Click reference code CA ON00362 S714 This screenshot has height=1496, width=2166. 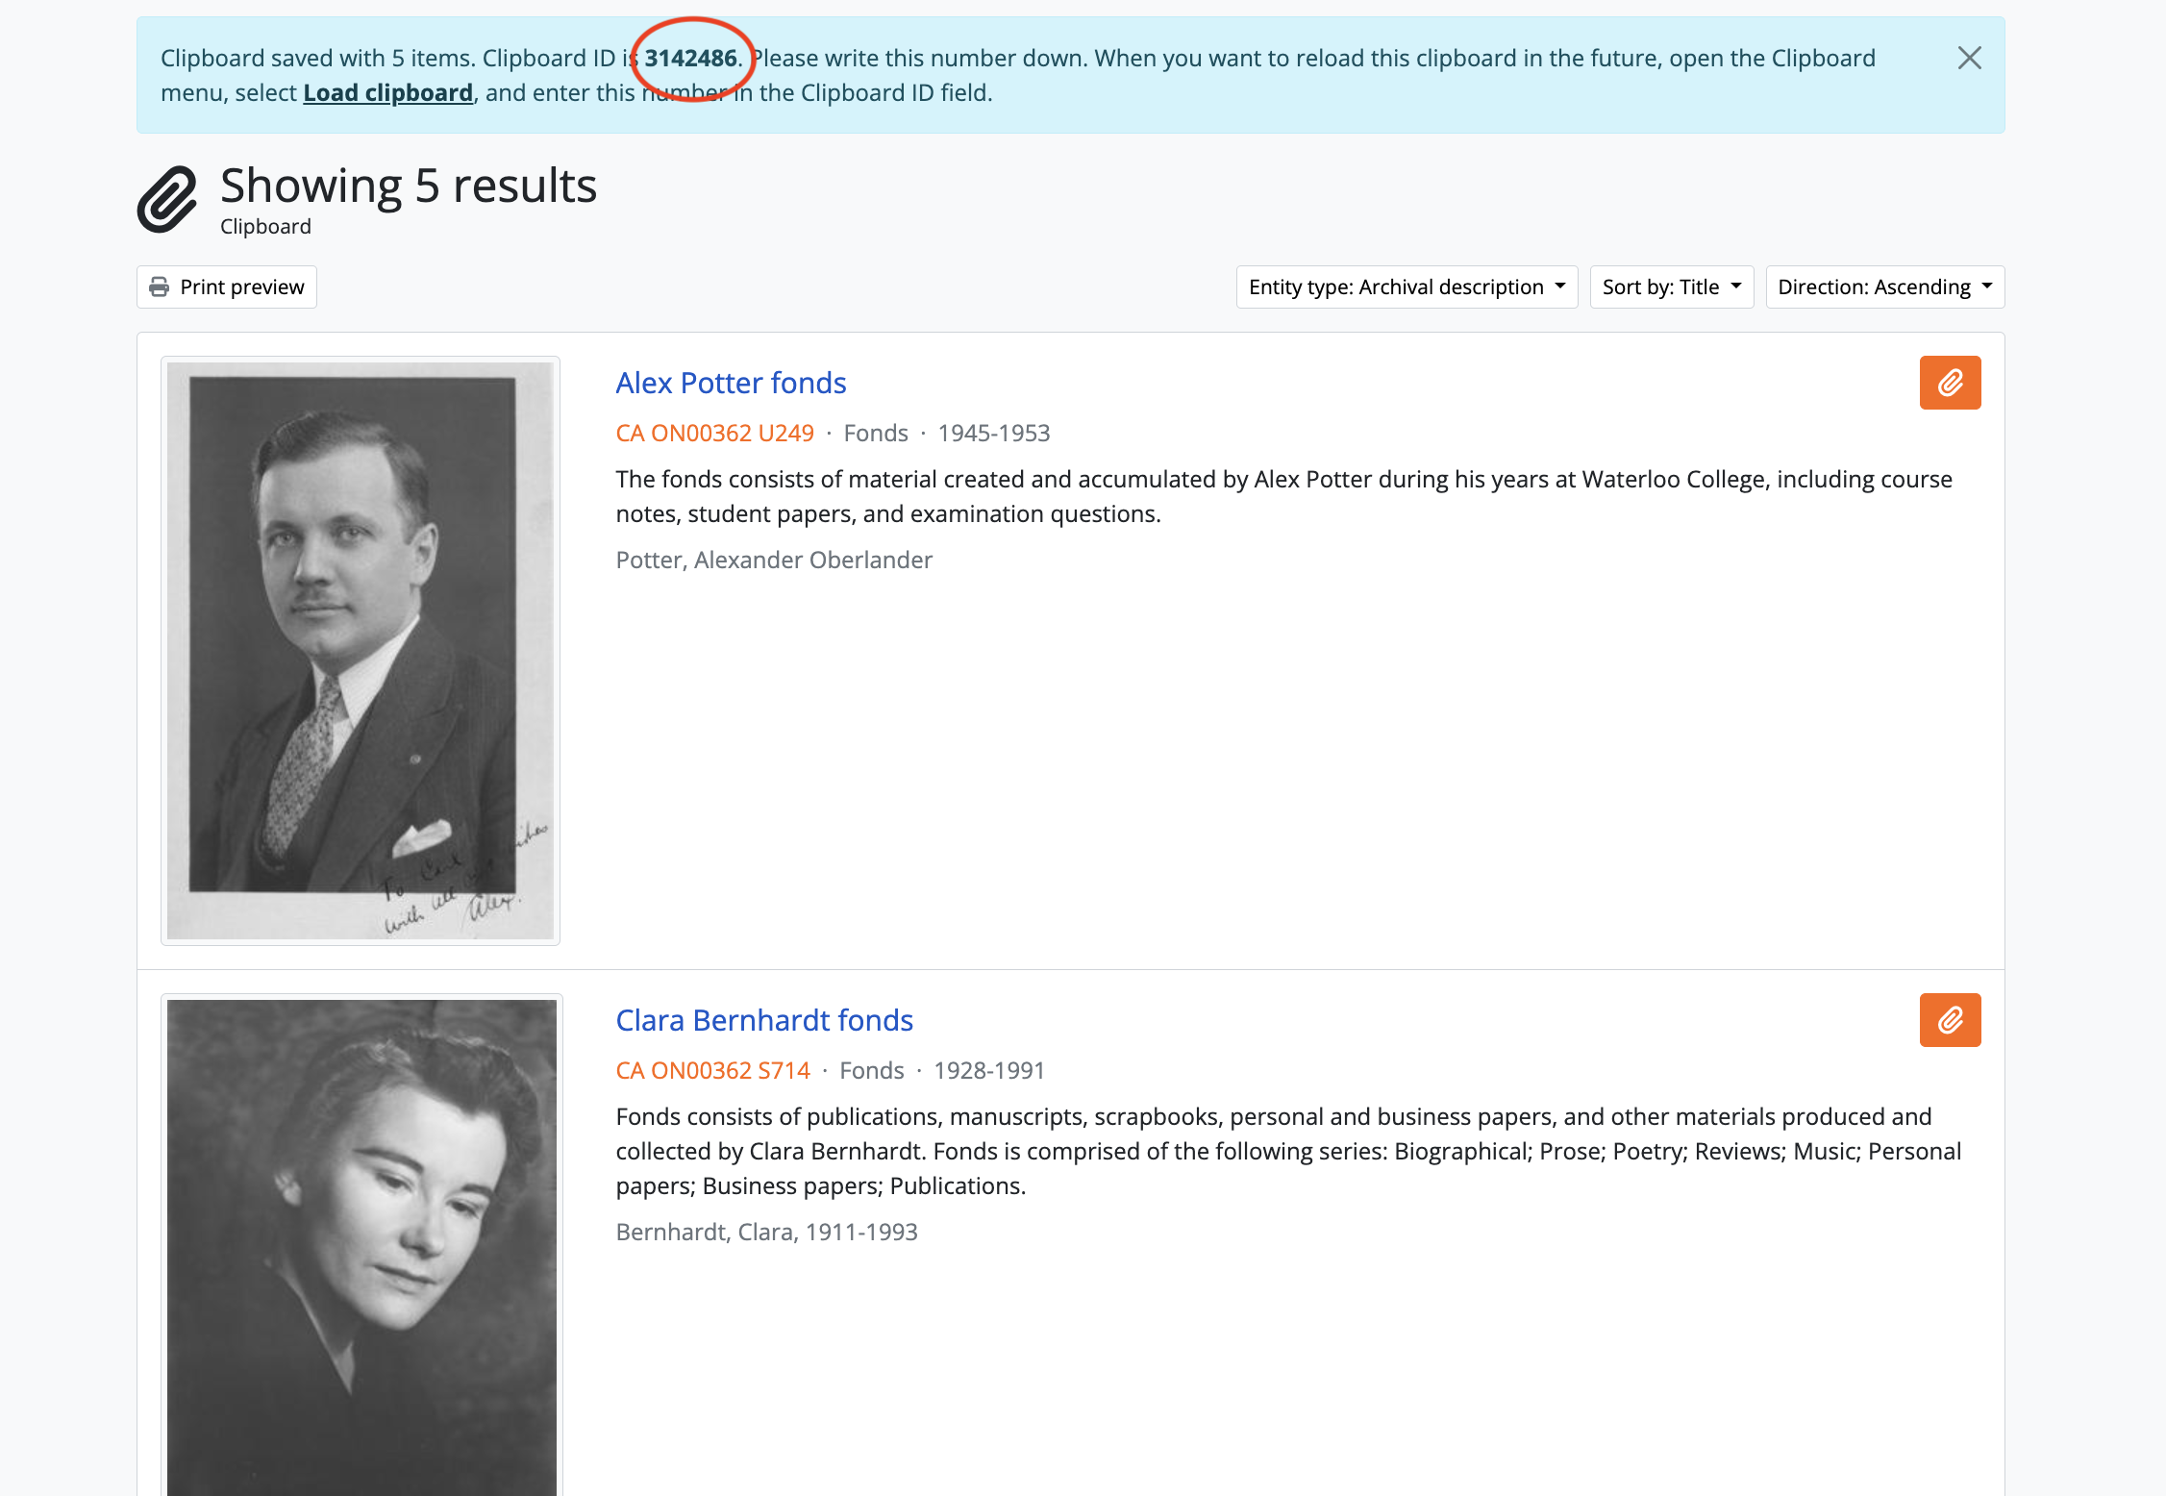712,1071
